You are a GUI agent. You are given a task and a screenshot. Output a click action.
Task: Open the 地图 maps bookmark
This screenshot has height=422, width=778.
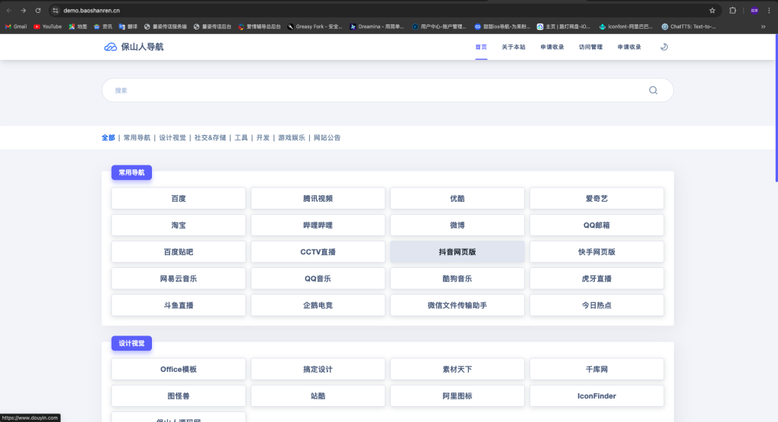point(78,27)
